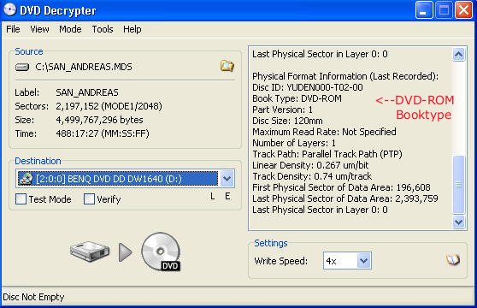Click the E indicator under destination
The height and width of the screenshot is (308, 477).
pos(227,196)
